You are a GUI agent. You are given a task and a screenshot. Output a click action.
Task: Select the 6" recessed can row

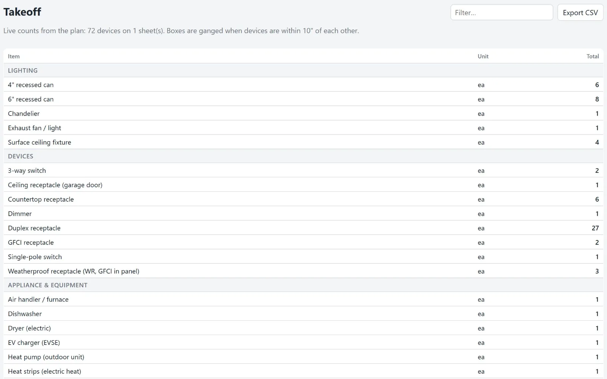click(x=303, y=99)
